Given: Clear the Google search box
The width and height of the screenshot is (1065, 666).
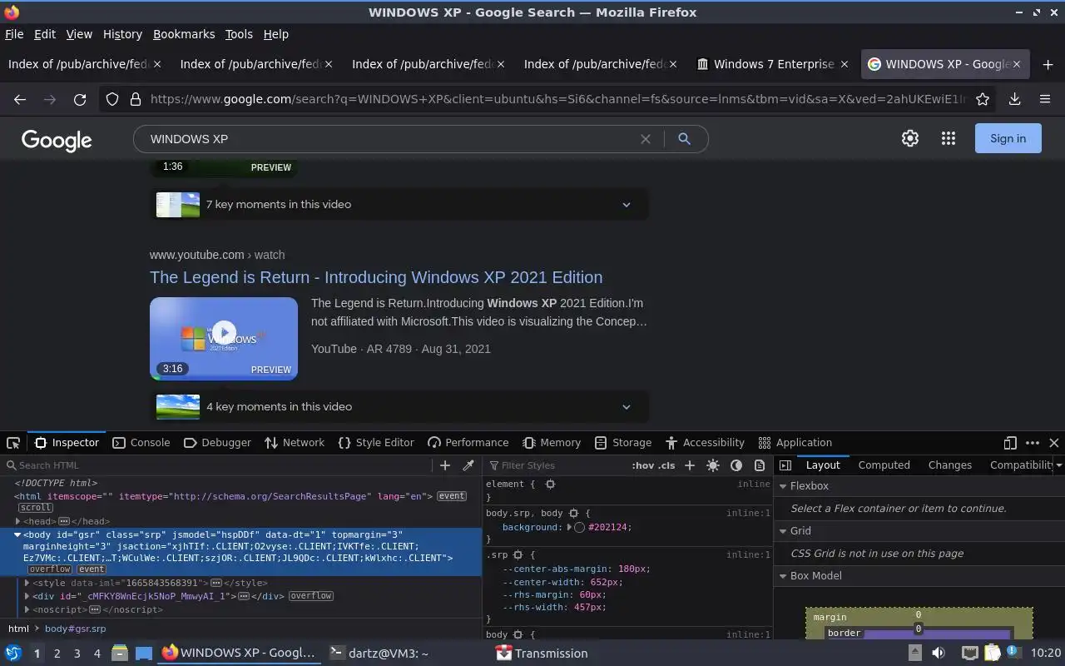Looking at the screenshot, I should coord(646,139).
